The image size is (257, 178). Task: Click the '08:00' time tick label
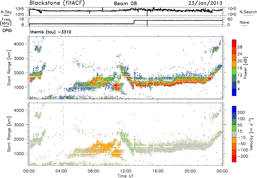click(93, 171)
